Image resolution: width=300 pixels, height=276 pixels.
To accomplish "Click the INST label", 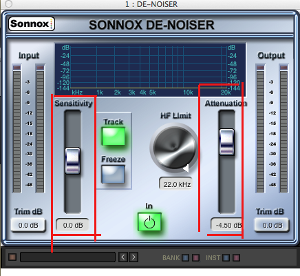I will coord(213,258).
